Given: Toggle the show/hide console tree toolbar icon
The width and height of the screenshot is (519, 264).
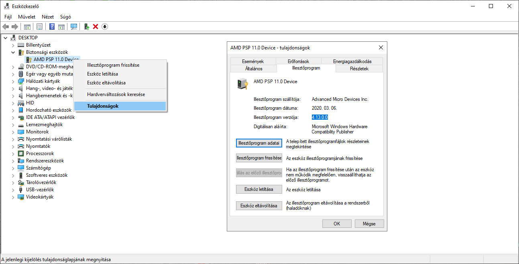Looking at the screenshot, I should pos(27,27).
